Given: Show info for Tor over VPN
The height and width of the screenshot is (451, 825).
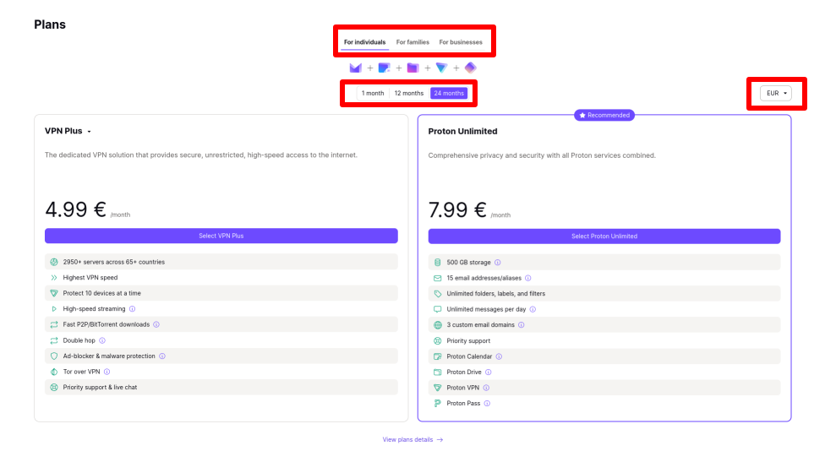Looking at the screenshot, I should click(107, 372).
